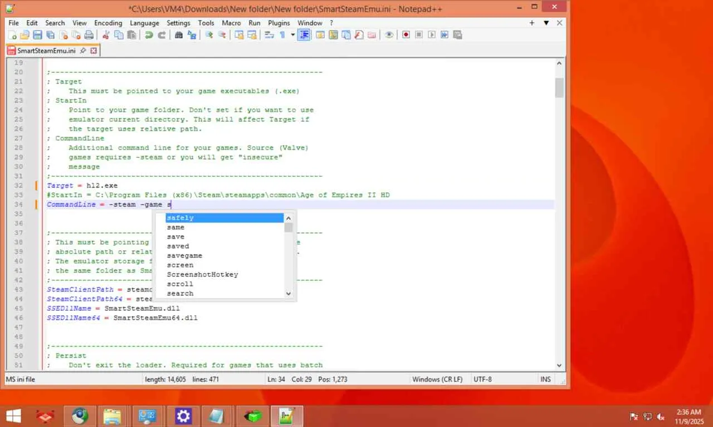713x427 pixels.
Task: Start macro recording with red dot
Action: pos(406,34)
